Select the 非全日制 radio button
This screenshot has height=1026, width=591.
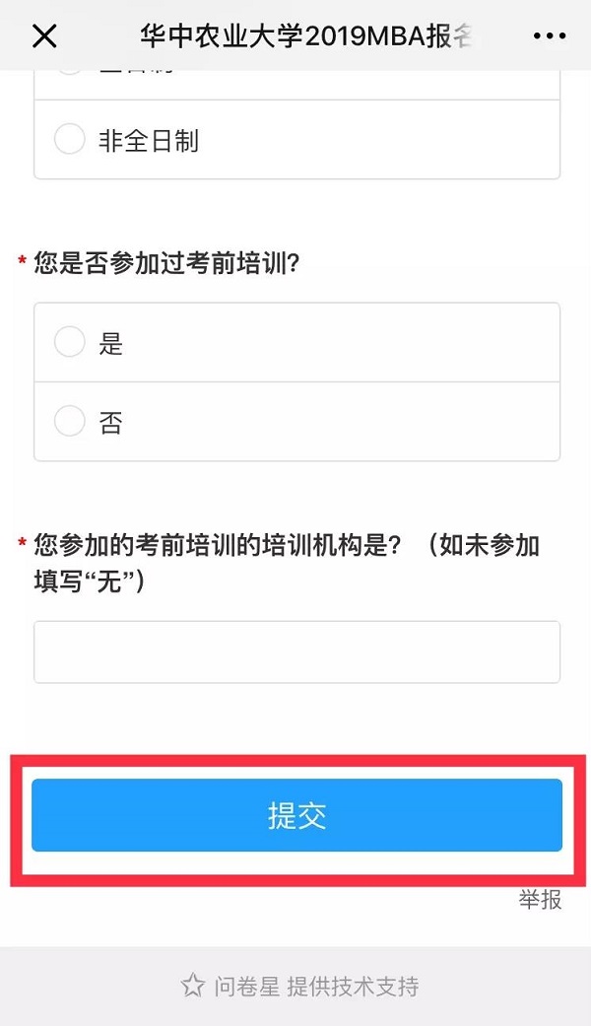point(70,140)
